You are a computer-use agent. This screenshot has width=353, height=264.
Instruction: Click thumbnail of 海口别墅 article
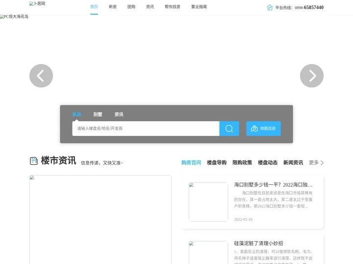coord(208,202)
